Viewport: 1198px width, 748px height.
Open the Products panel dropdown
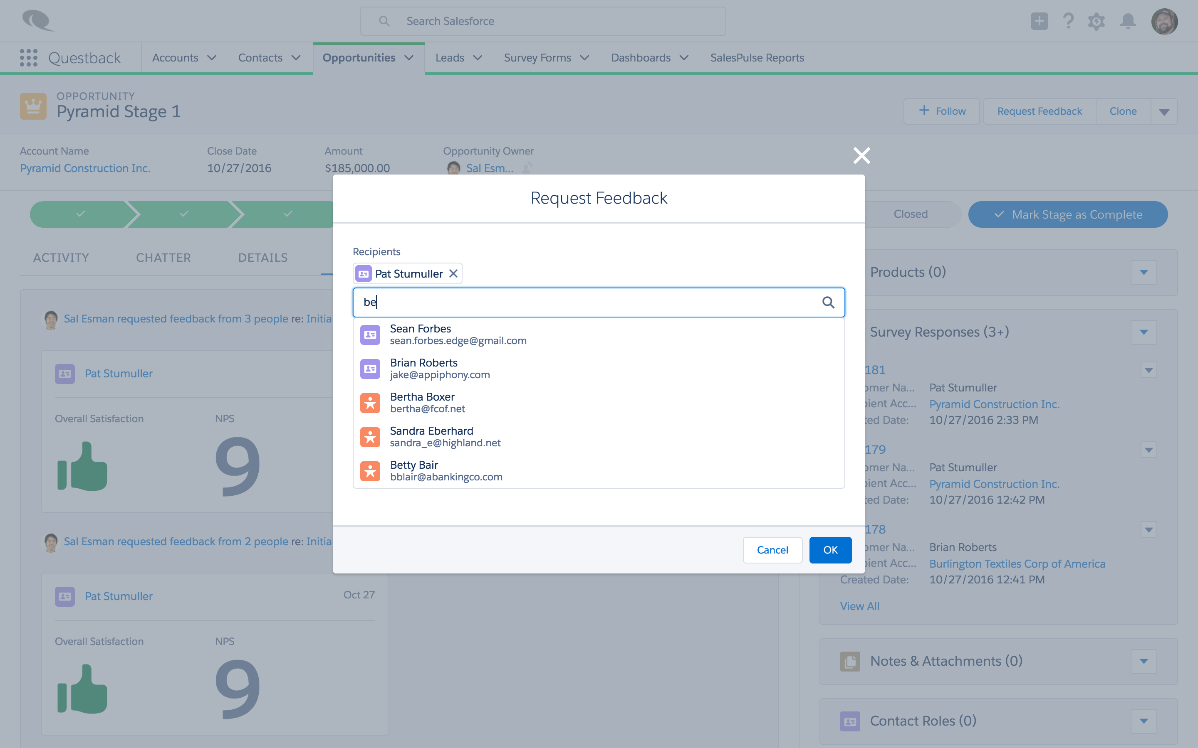[x=1144, y=272]
